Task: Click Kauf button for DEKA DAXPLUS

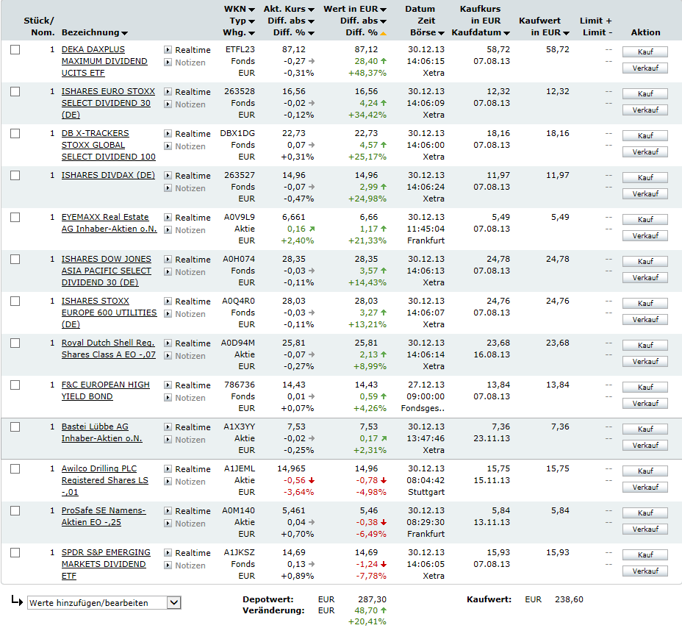Action: (x=645, y=51)
